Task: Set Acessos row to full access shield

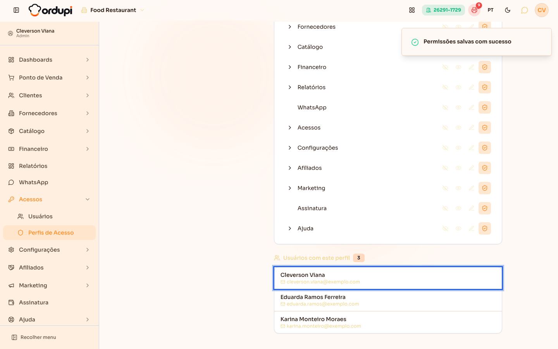Action: point(485,128)
